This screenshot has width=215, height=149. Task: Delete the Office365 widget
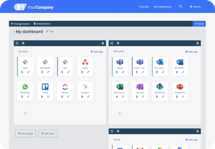coord(198,43)
